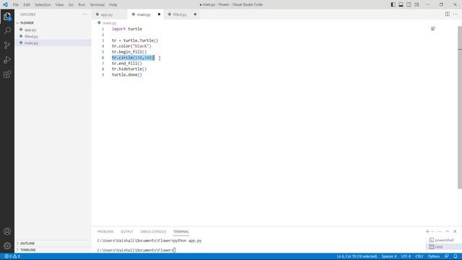Select language mode Python in status bar
The height and width of the screenshot is (260, 462).
[434, 256]
